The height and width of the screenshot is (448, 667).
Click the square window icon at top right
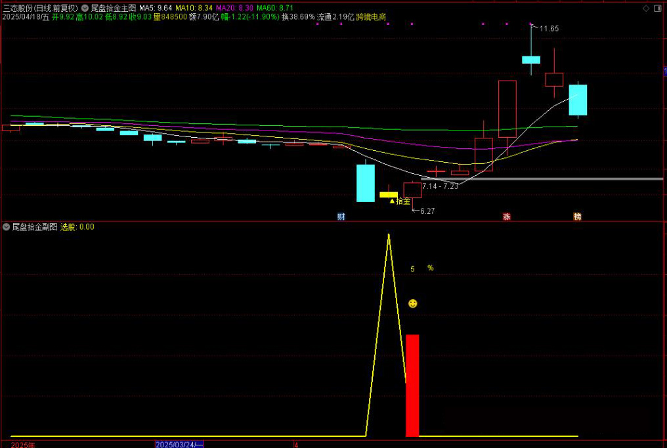tap(658, 8)
